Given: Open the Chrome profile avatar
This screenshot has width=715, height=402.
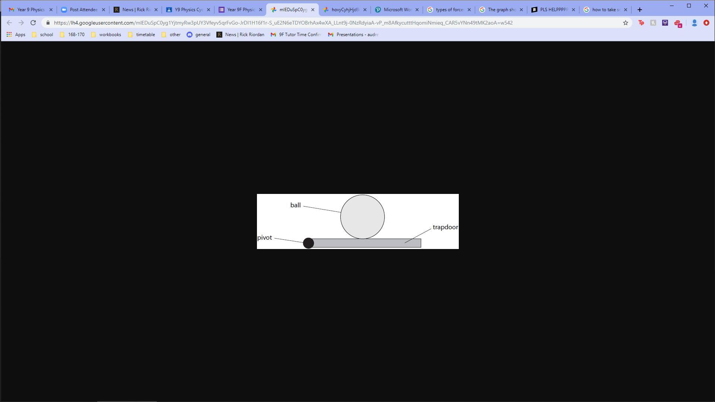Looking at the screenshot, I should click(x=694, y=23).
